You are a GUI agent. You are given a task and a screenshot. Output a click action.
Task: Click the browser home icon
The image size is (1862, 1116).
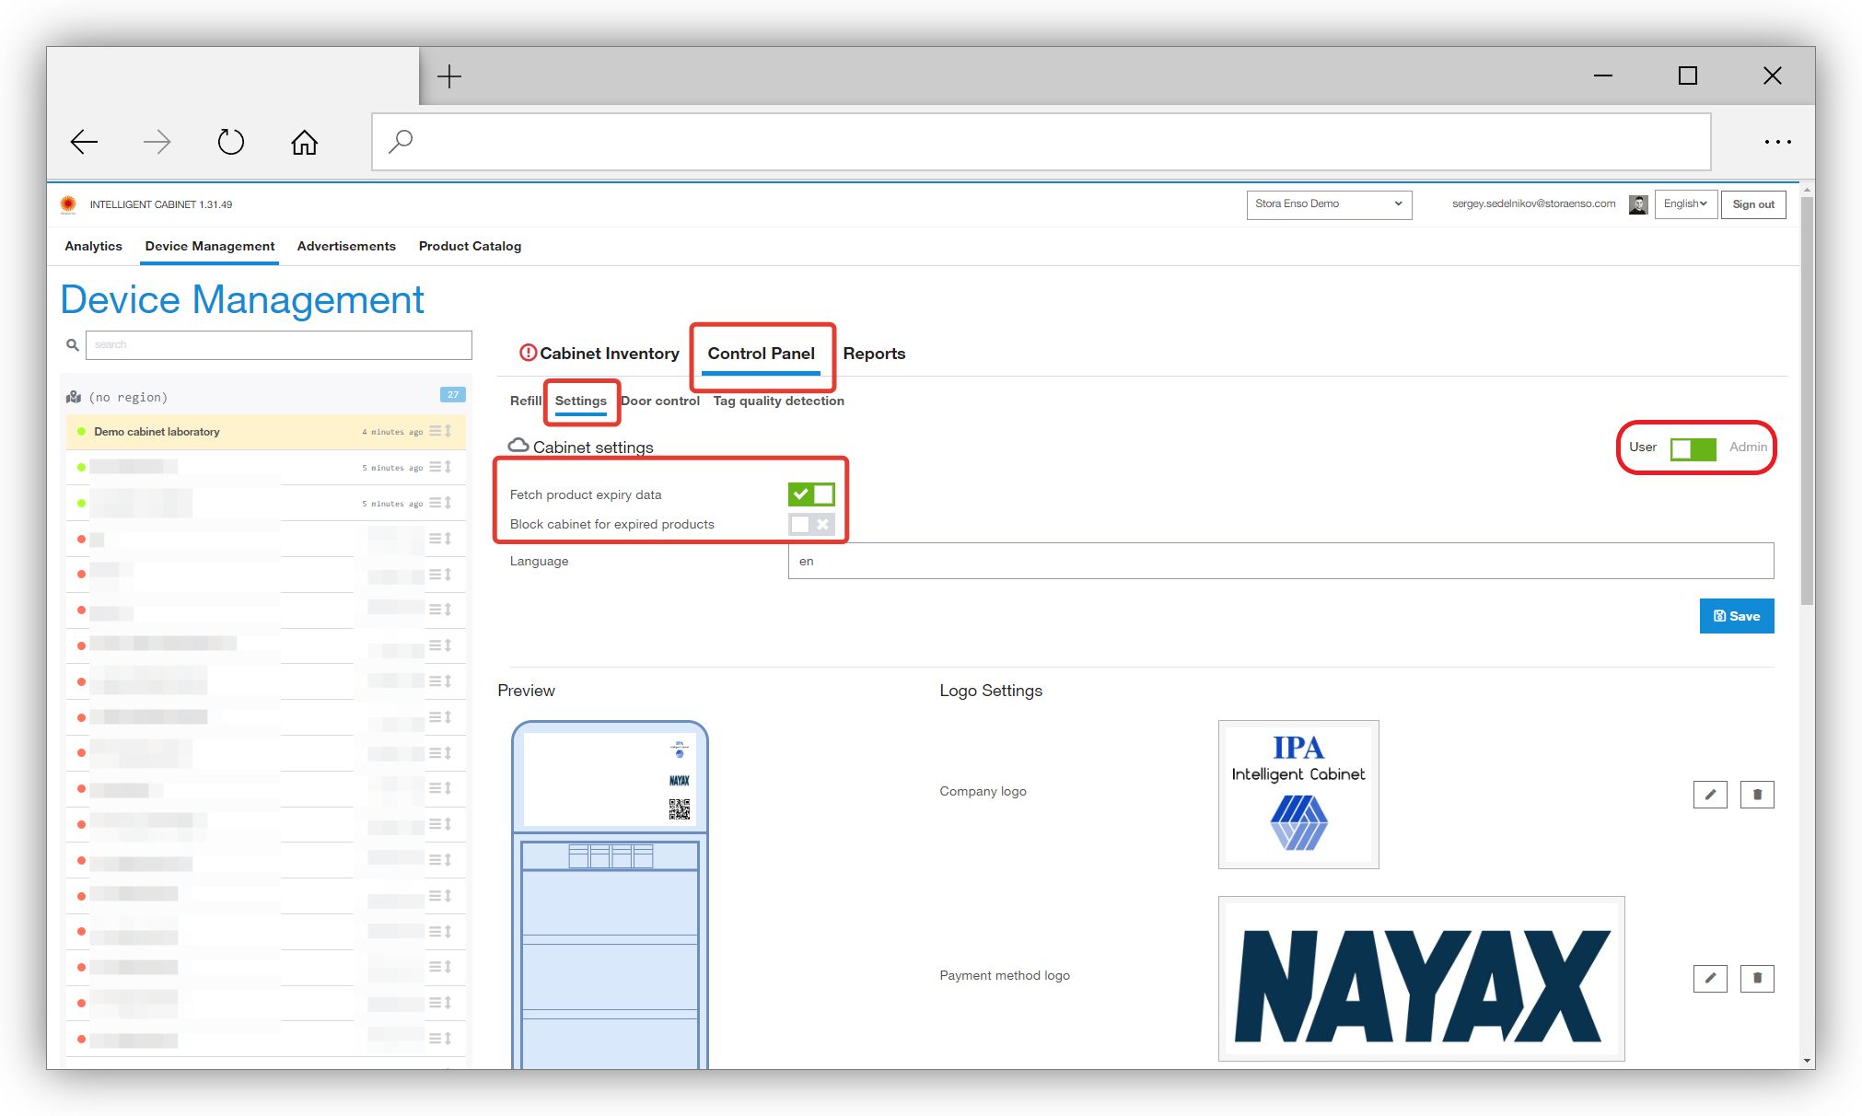[304, 142]
